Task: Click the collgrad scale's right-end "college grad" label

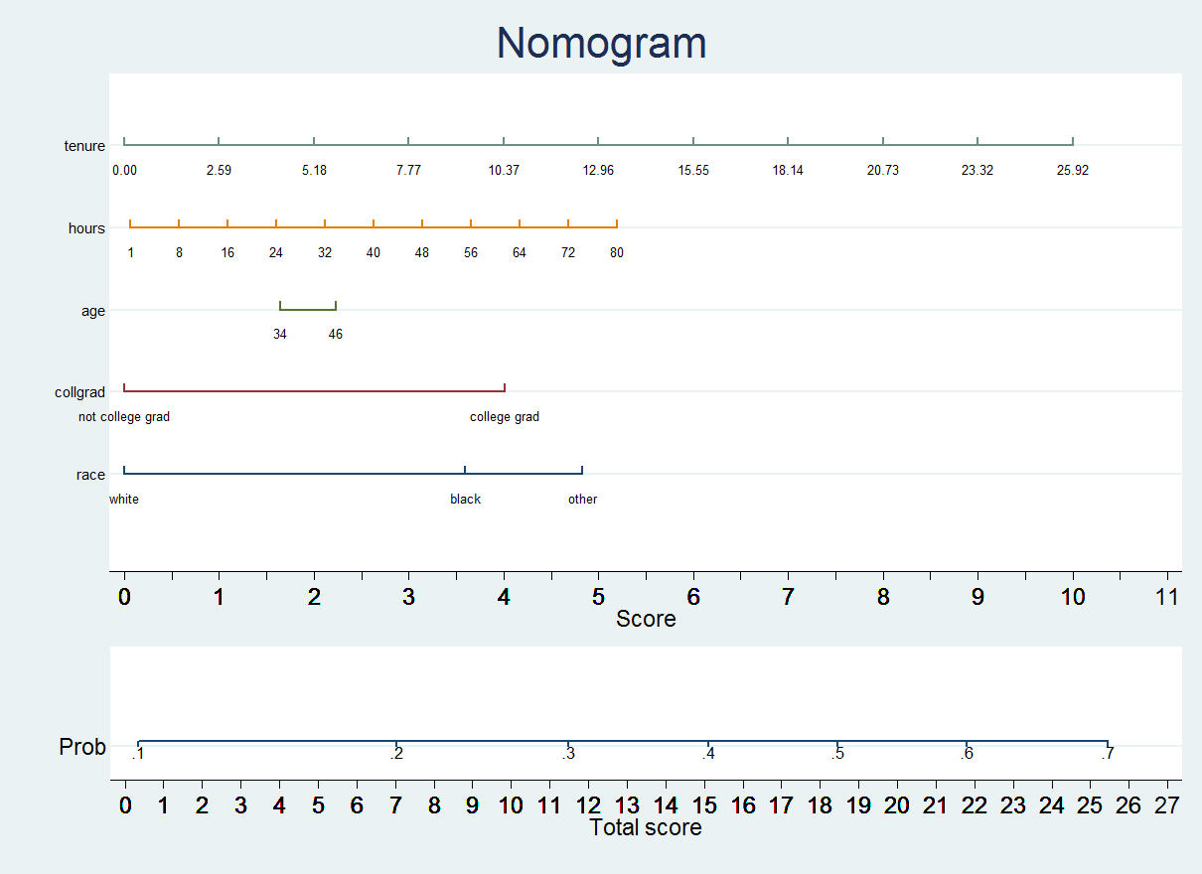Action: tap(505, 417)
